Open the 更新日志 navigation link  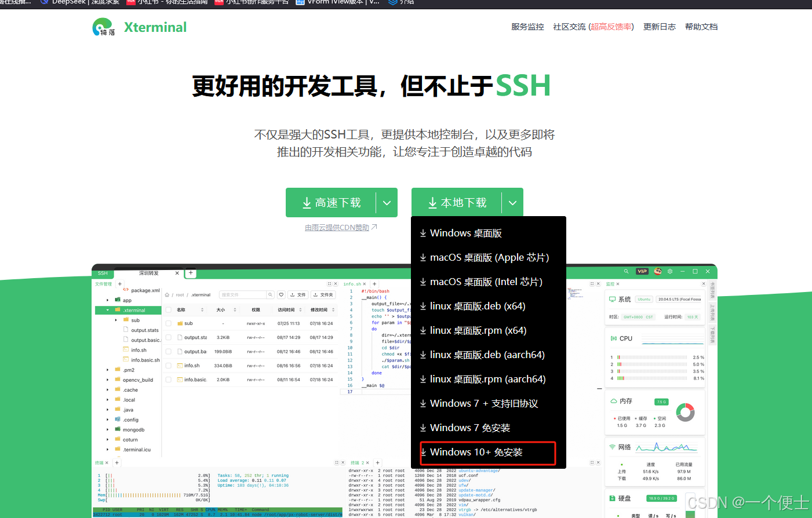coord(660,27)
